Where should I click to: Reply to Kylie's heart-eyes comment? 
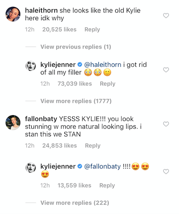(x=107, y=186)
